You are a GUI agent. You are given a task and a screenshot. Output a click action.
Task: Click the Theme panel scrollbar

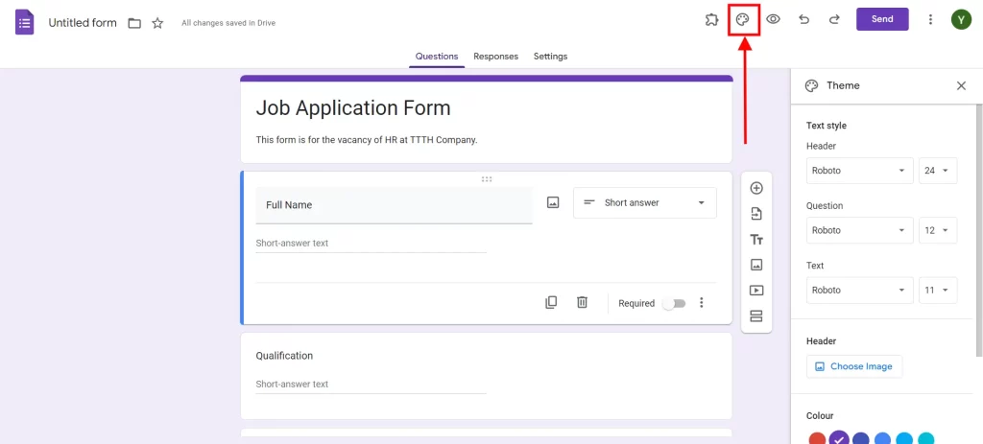[x=980, y=230]
